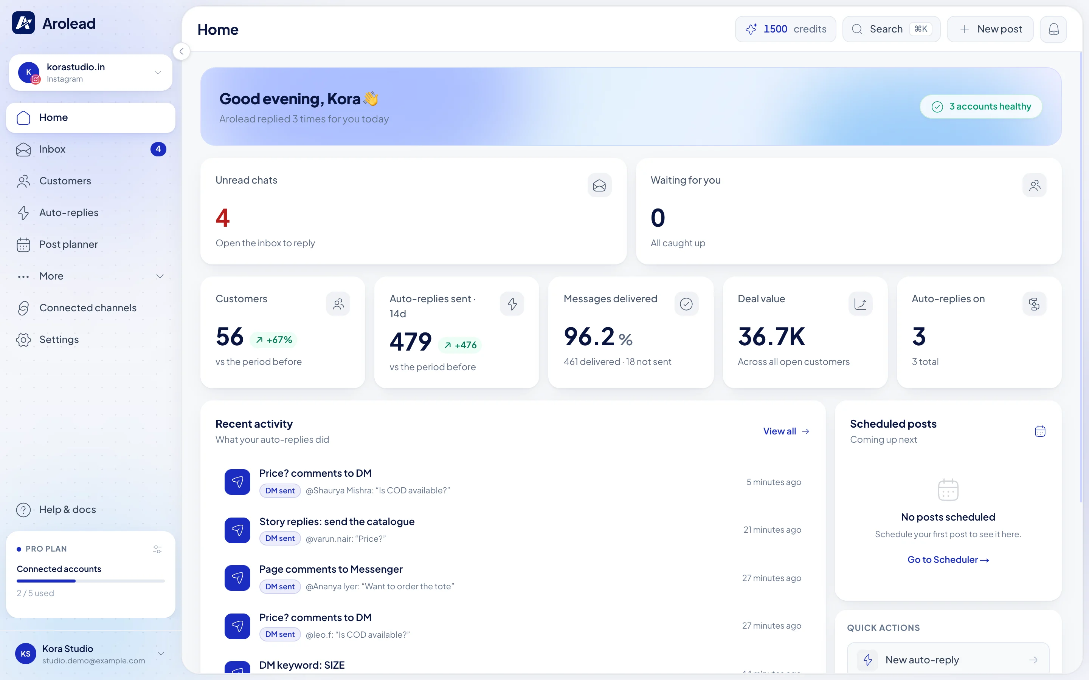
Task: Click the Connected accounts usage progress bar
Action: point(90,581)
